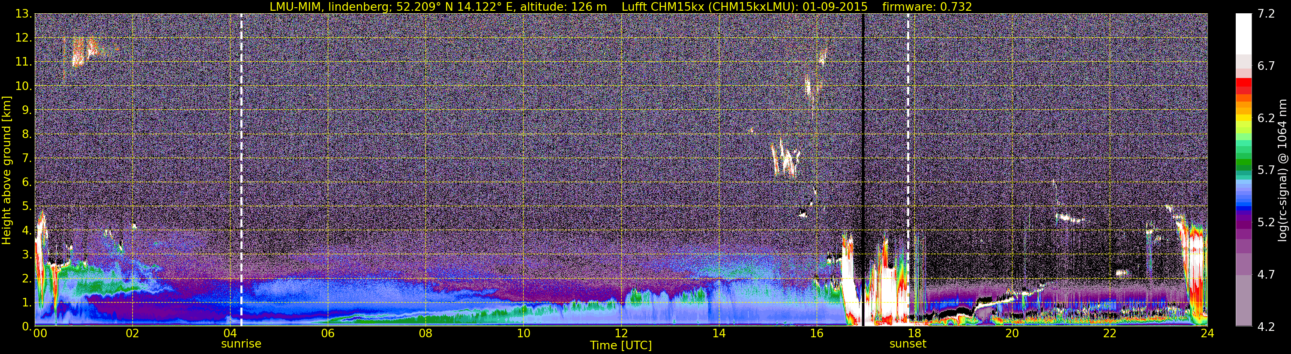Click the colorbar tick value 7.2

pyautogui.click(x=1266, y=14)
